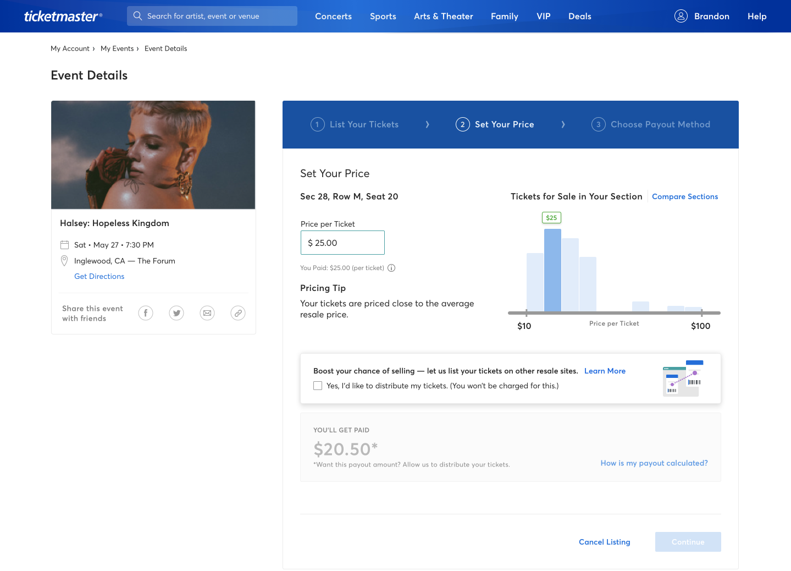Go to My Events breadcrumb
This screenshot has width=791, height=571.
click(117, 48)
